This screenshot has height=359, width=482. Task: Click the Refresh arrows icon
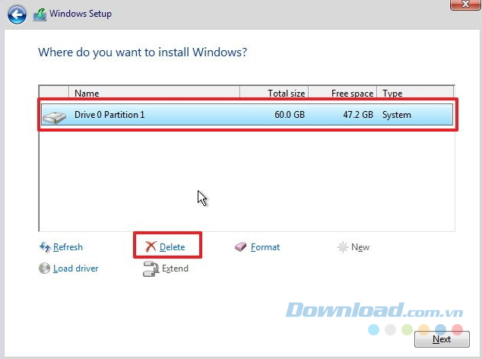click(x=45, y=246)
